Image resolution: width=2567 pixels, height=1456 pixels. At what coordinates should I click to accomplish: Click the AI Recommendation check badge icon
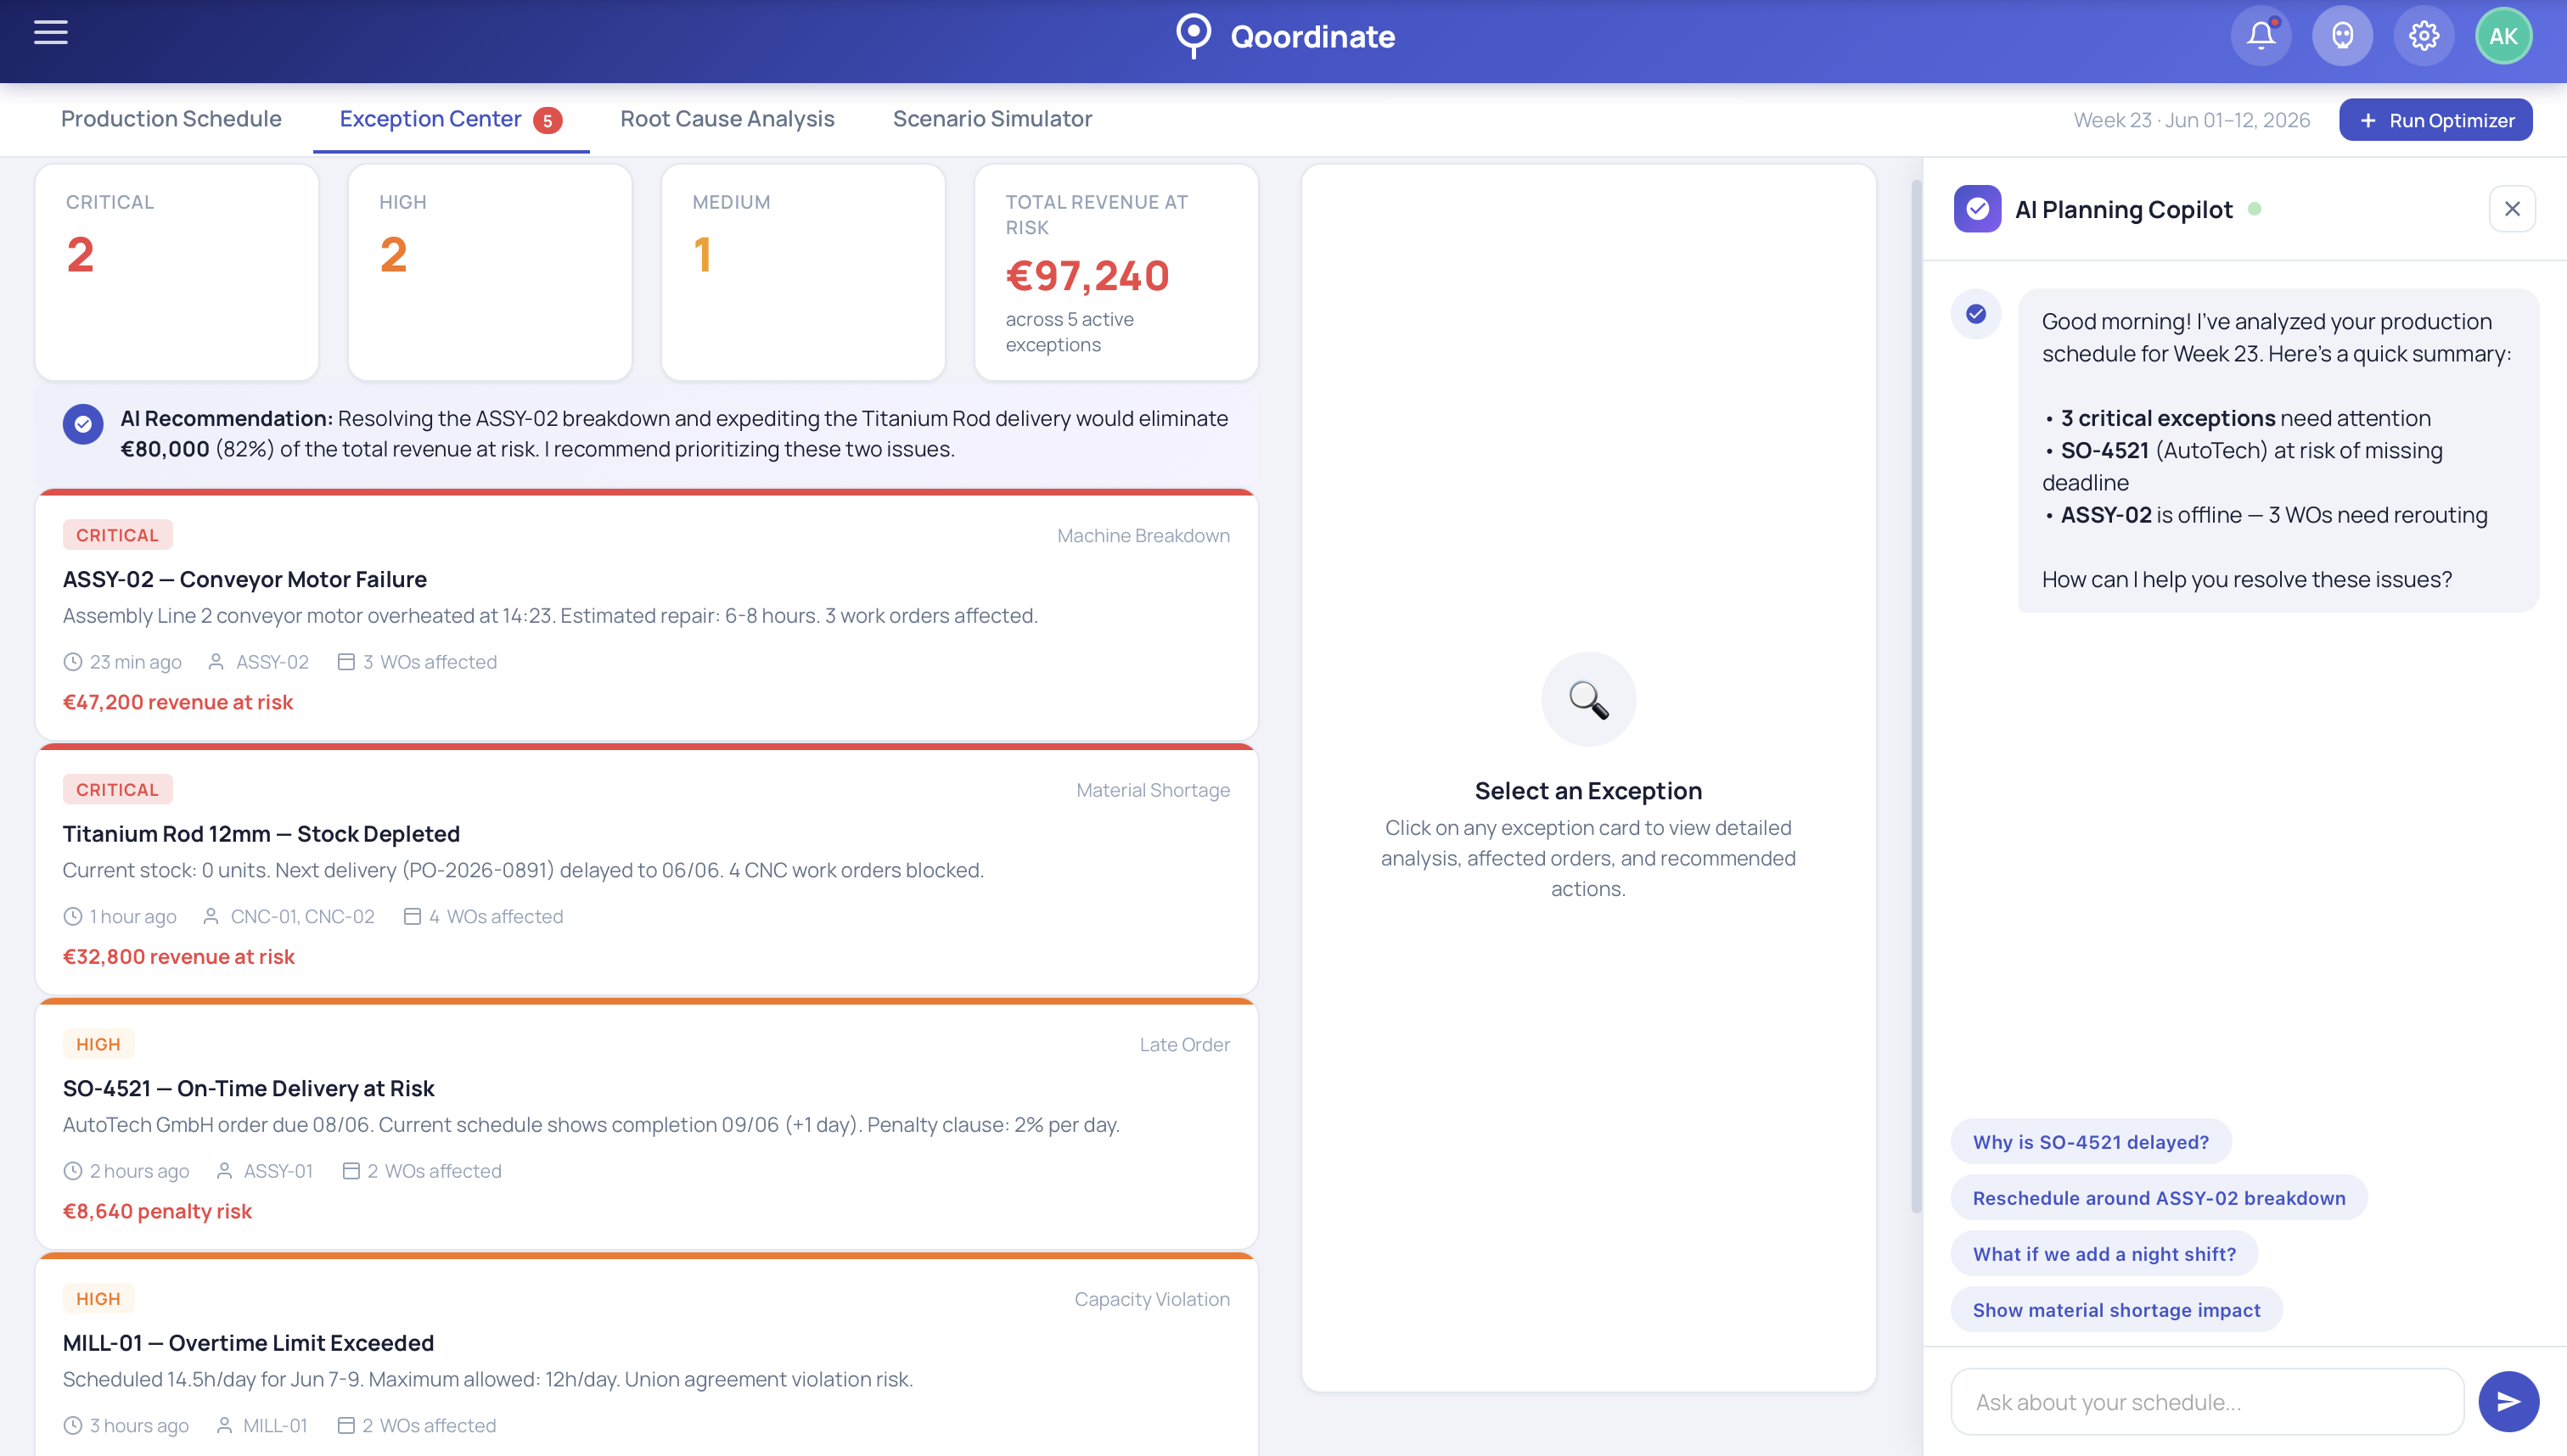tap(83, 424)
